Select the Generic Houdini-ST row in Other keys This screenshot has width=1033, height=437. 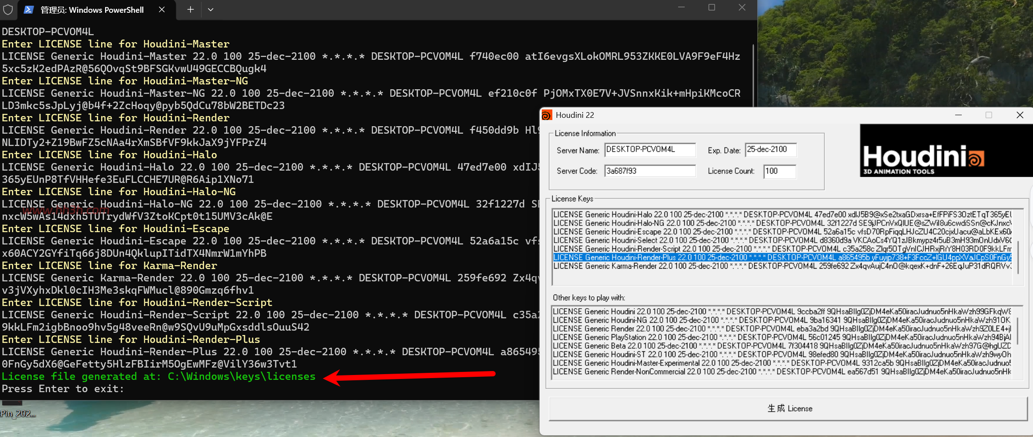tap(782, 354)
